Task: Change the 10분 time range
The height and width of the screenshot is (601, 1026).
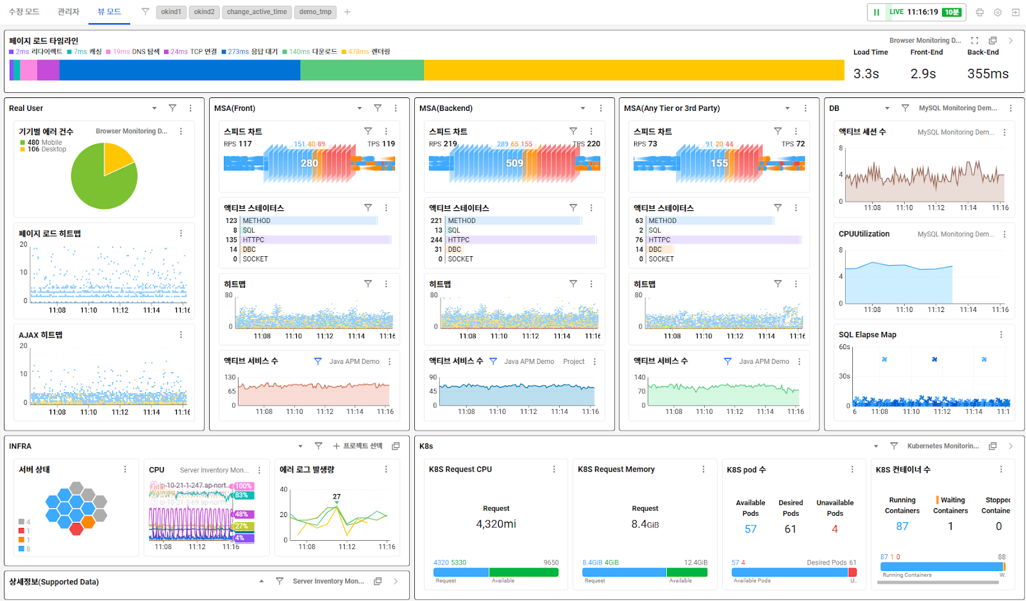Action: (x=952, y=12)
